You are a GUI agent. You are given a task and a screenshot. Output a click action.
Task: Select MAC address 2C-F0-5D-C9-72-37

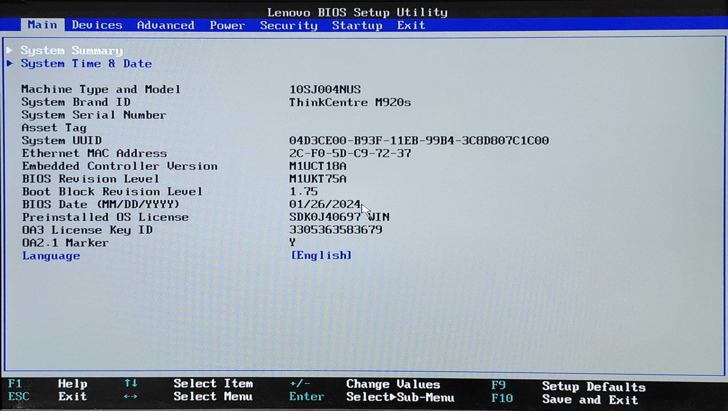pos(350,154)
